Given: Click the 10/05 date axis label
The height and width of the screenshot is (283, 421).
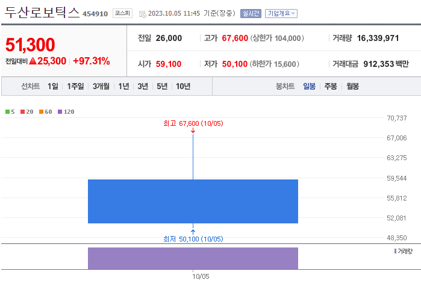Looking at the screenshot, I should point(201,276).
